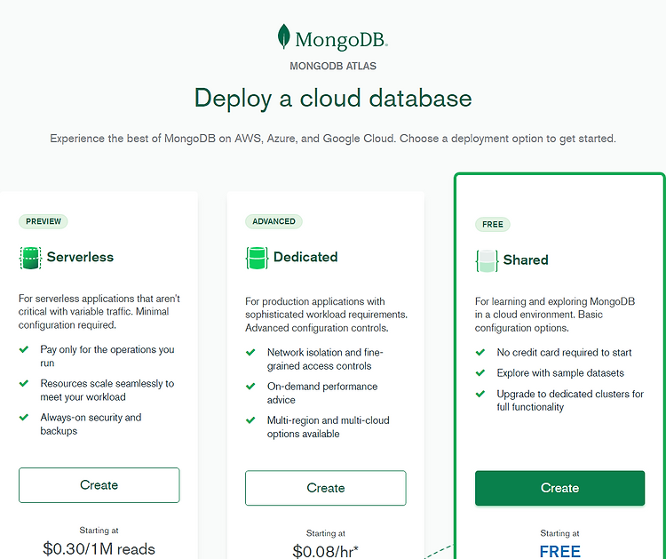Click the ADVANCED badge
The width and height of the screenshot is (666, 559).
pos(274,221)
